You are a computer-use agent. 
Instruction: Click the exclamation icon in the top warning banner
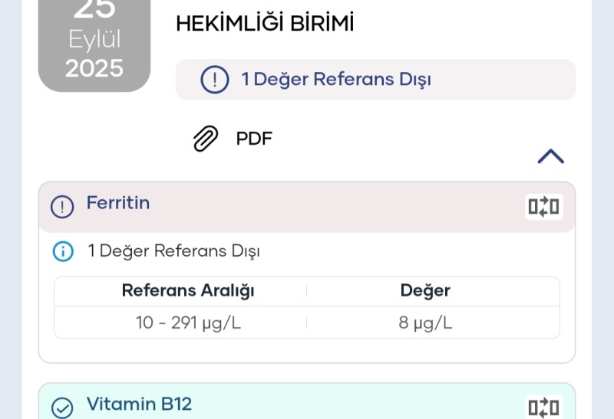[215, 80]
